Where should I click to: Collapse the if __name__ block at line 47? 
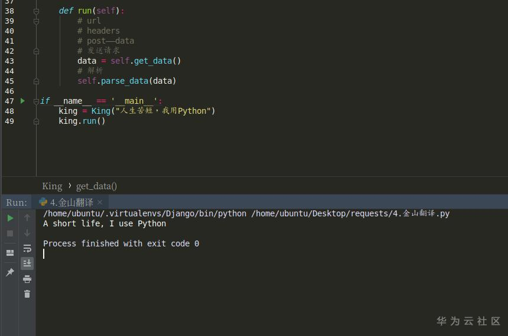36,101
